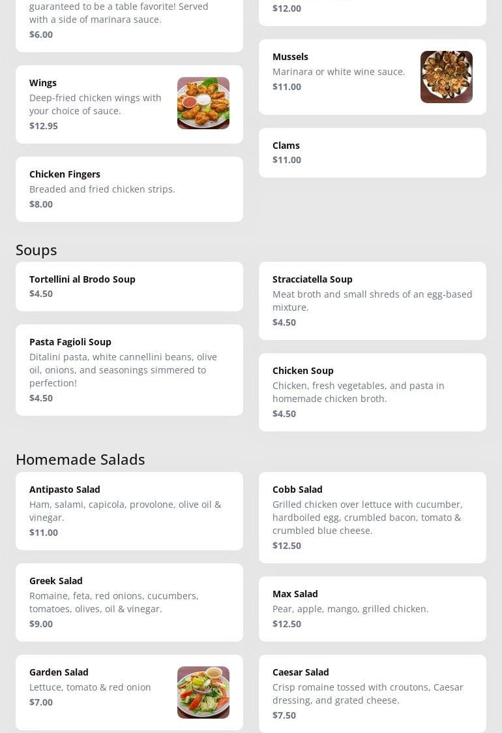This screenshot has width=502, height=733.
Task: Select the Homemade Salads section heading
Action: [x=80, y=460]
